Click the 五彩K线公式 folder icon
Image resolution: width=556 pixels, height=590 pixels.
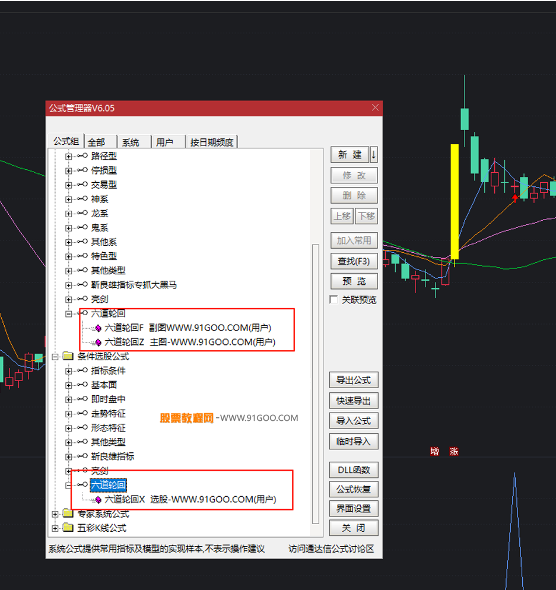[x=68, y=528]
